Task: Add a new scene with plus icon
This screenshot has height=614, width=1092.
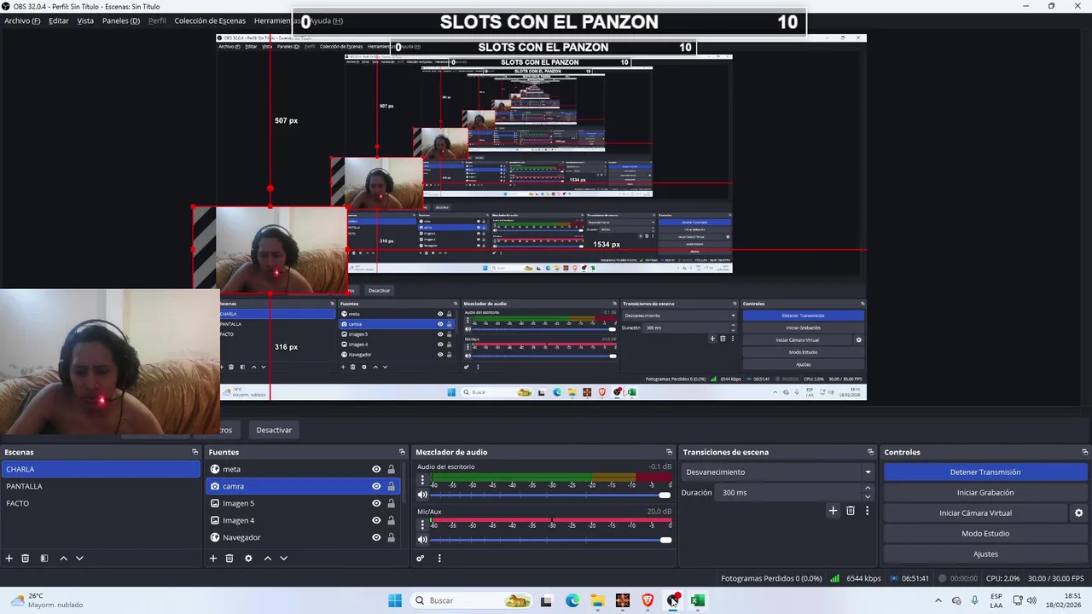Action: point(9,559)
